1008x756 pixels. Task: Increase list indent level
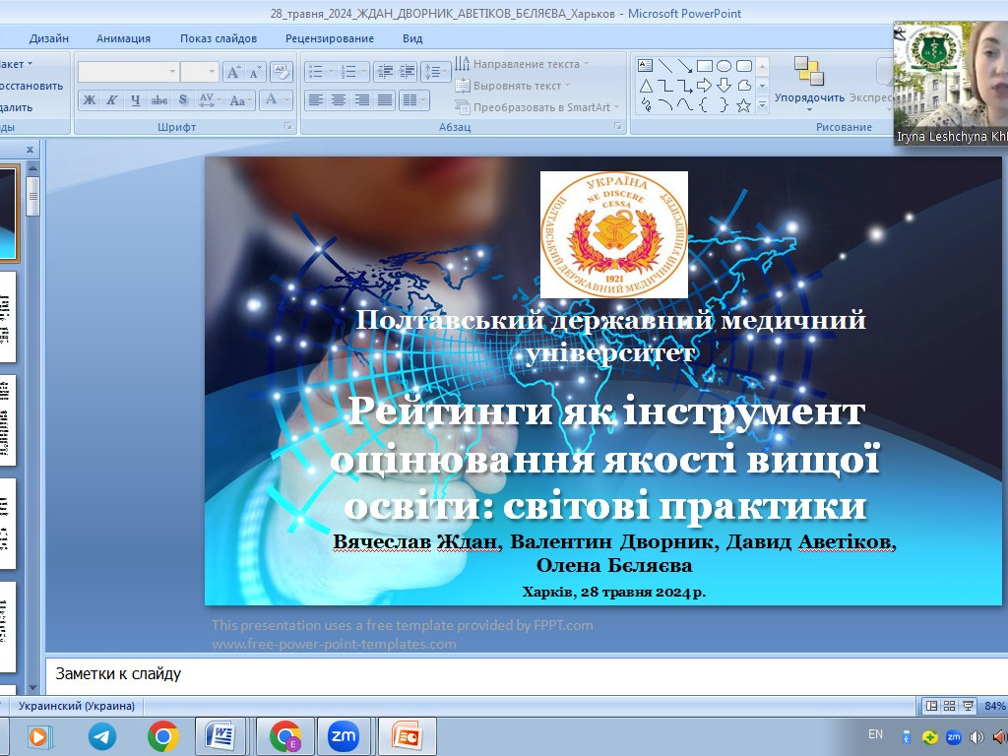[408, 72]
